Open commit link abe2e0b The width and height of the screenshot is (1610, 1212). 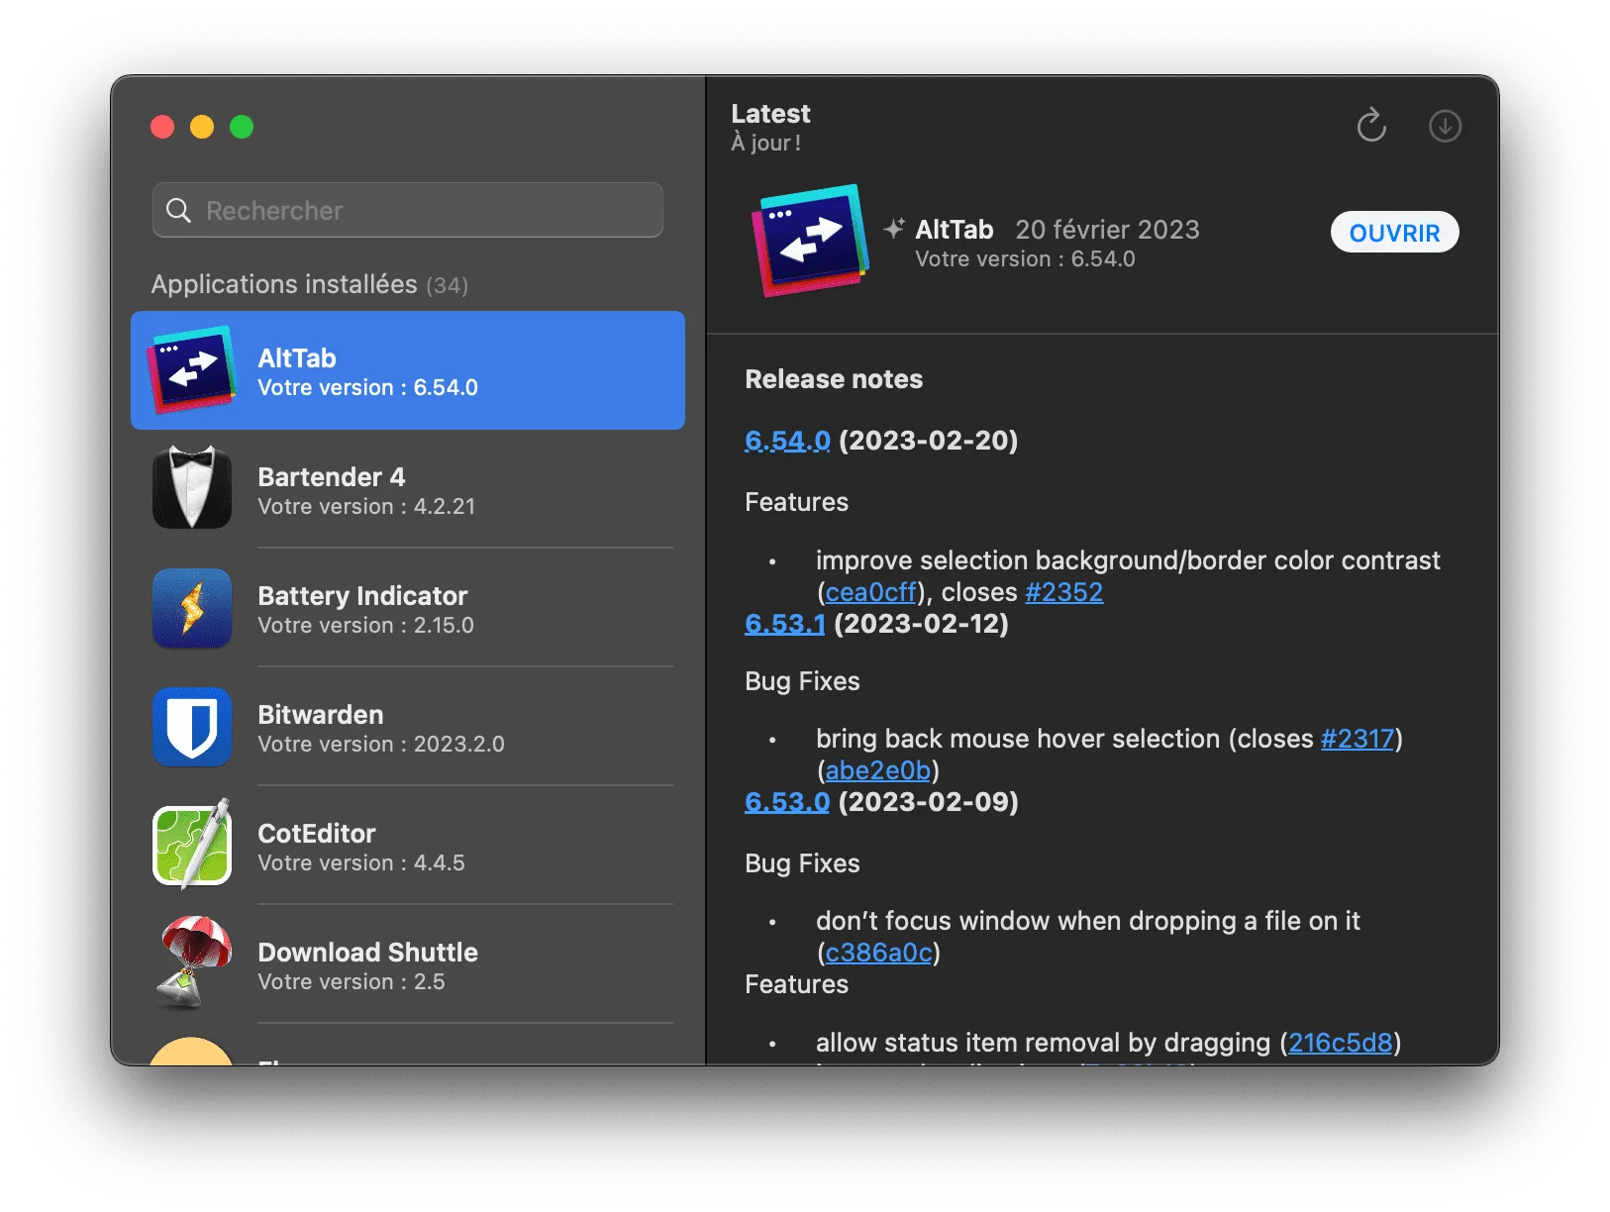click(878, 770)
